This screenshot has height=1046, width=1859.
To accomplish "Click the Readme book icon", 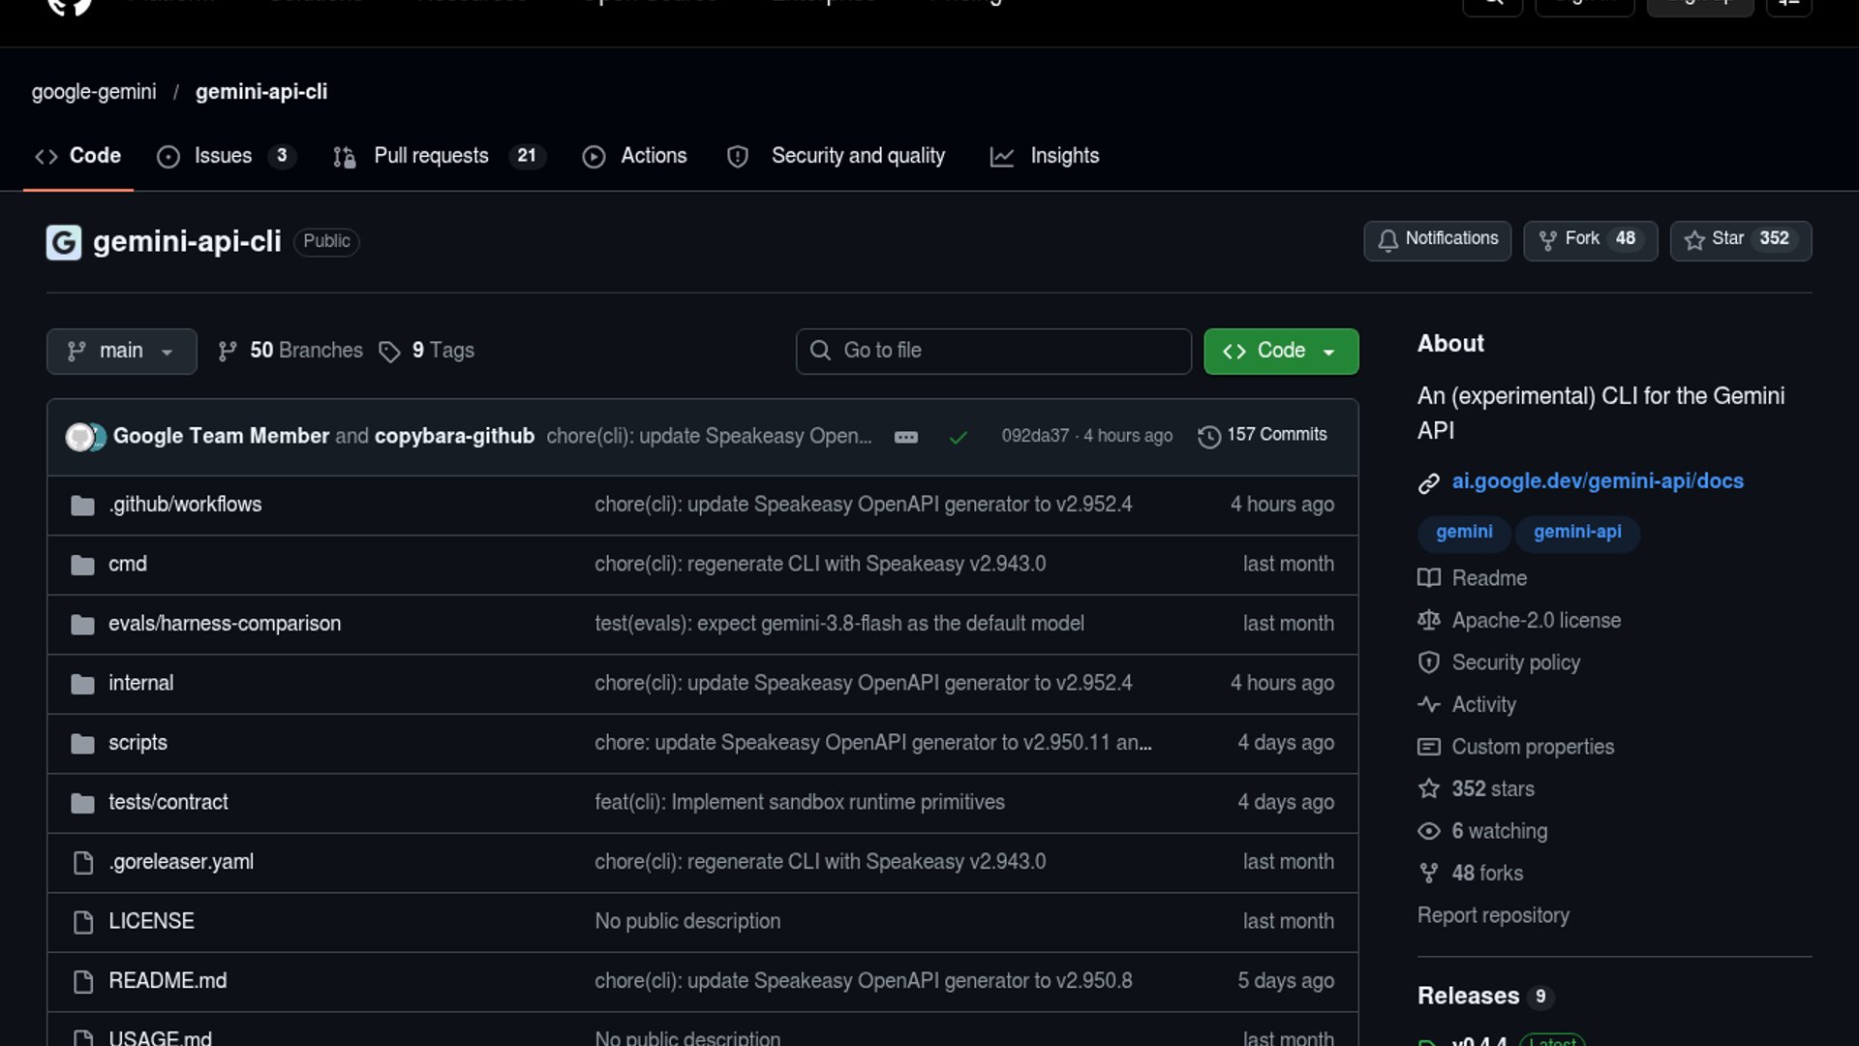I will coord(1429,578).
